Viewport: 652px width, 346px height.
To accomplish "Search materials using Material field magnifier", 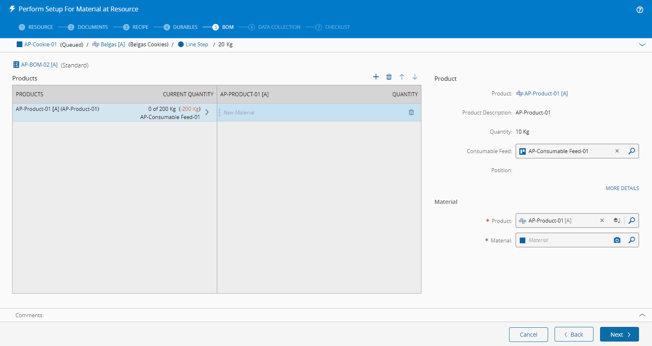I will click(x=632, y=240).
